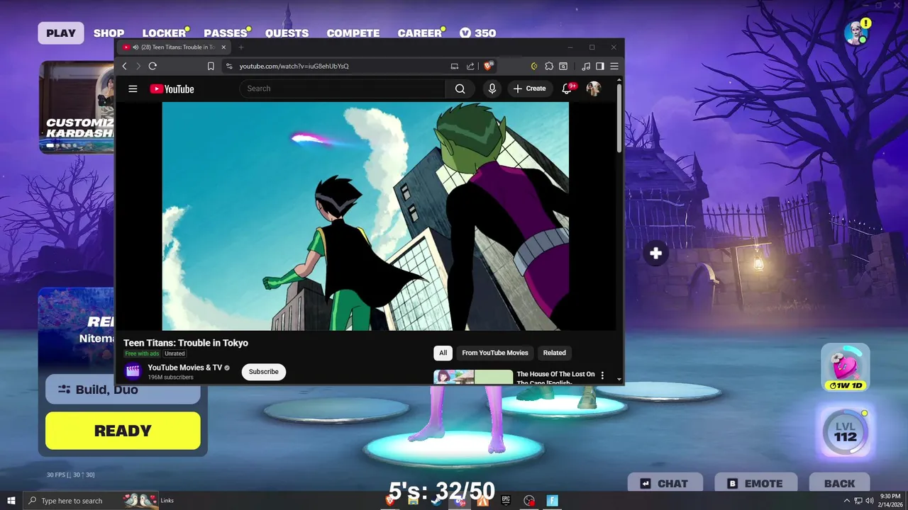The height and width of the screenshot is (510, 908).
Task: Open the browser extensions puzzle icon
Action: (549, 66)
